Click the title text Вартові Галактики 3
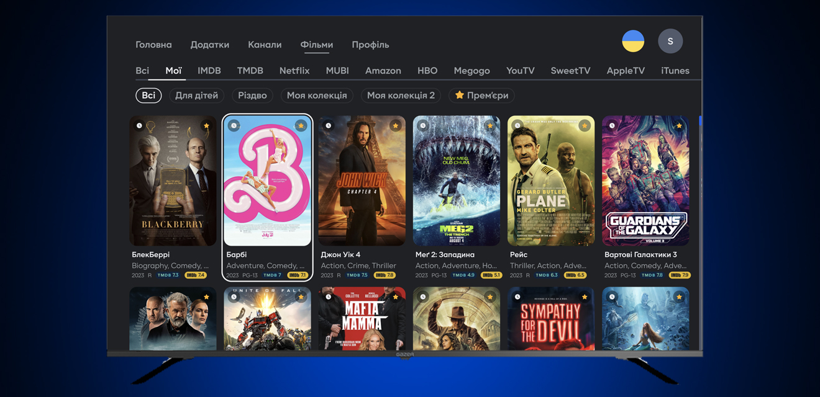Viewport: 820px width, 397px height. [640, 254]
